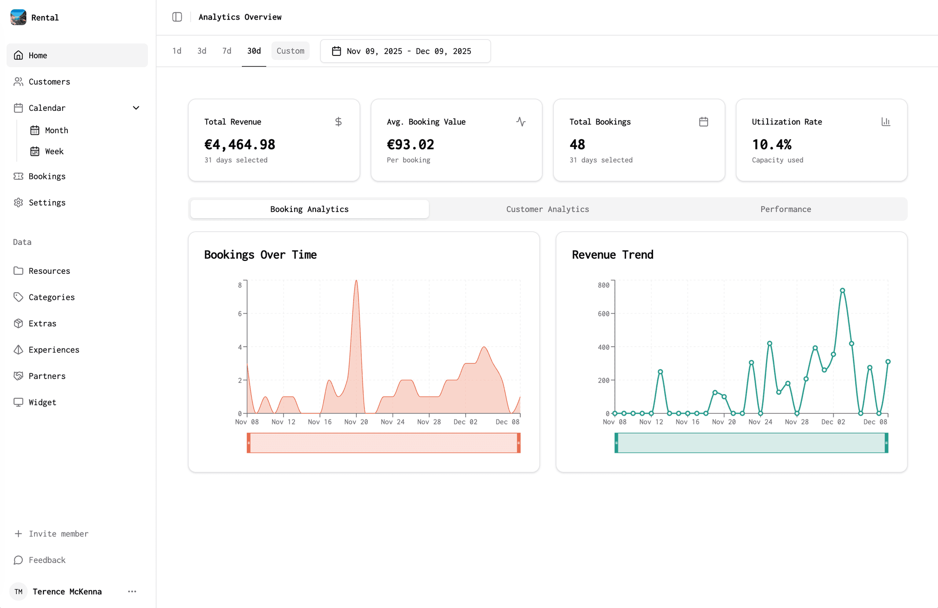Switch to Customer Analytics tab
Screen dimensions: 938x608
coord(547,209)
